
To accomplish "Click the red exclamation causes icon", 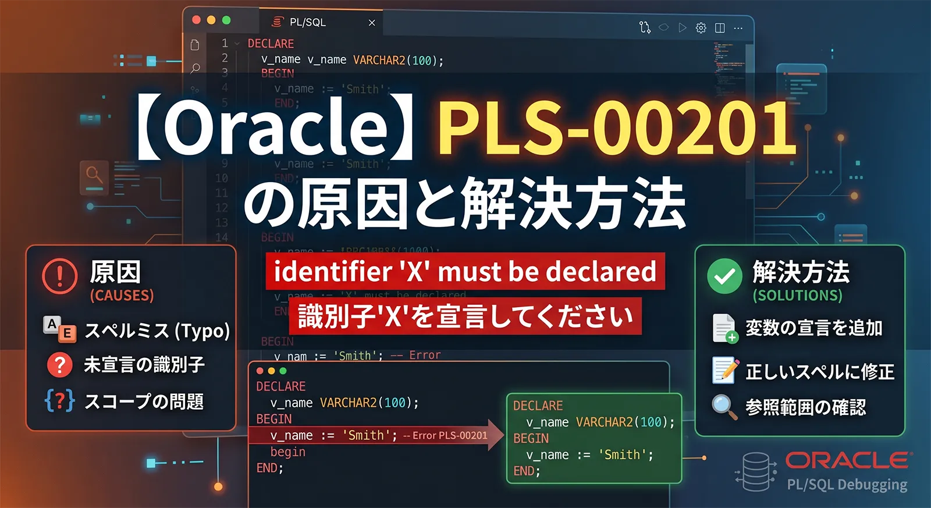I will (60, 276).
